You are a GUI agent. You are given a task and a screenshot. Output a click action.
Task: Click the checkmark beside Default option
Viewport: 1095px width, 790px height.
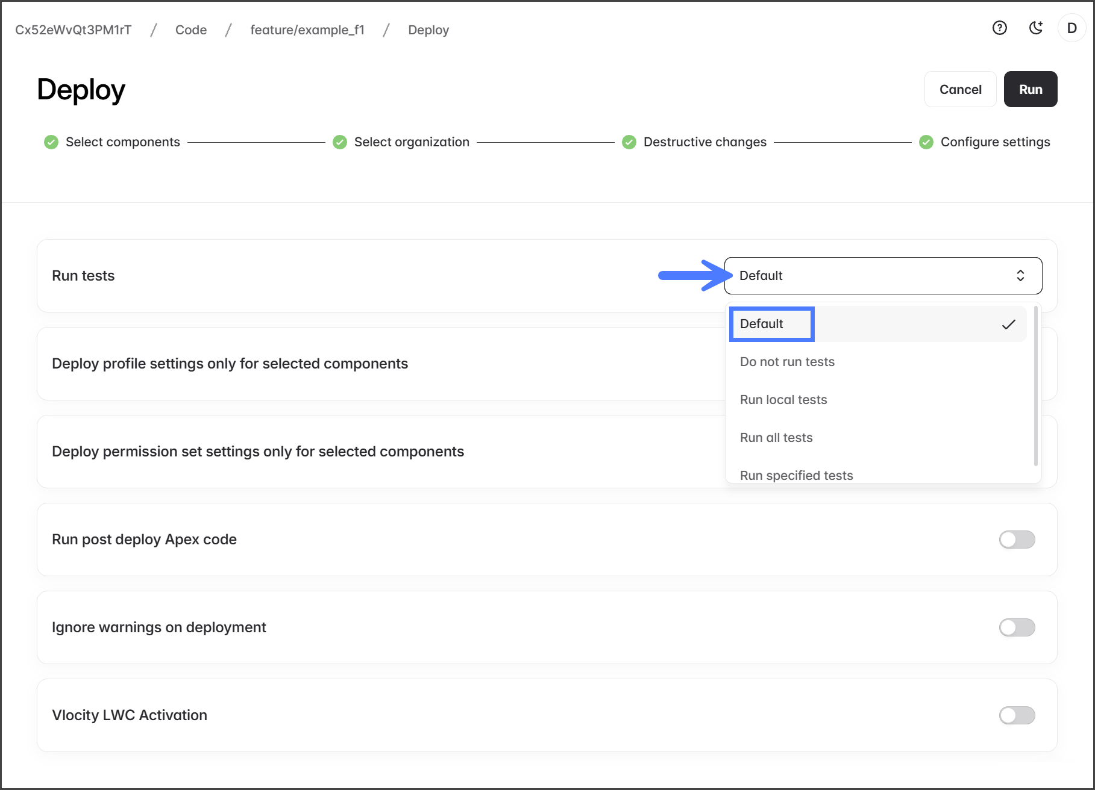click(x=1008, y=325)
